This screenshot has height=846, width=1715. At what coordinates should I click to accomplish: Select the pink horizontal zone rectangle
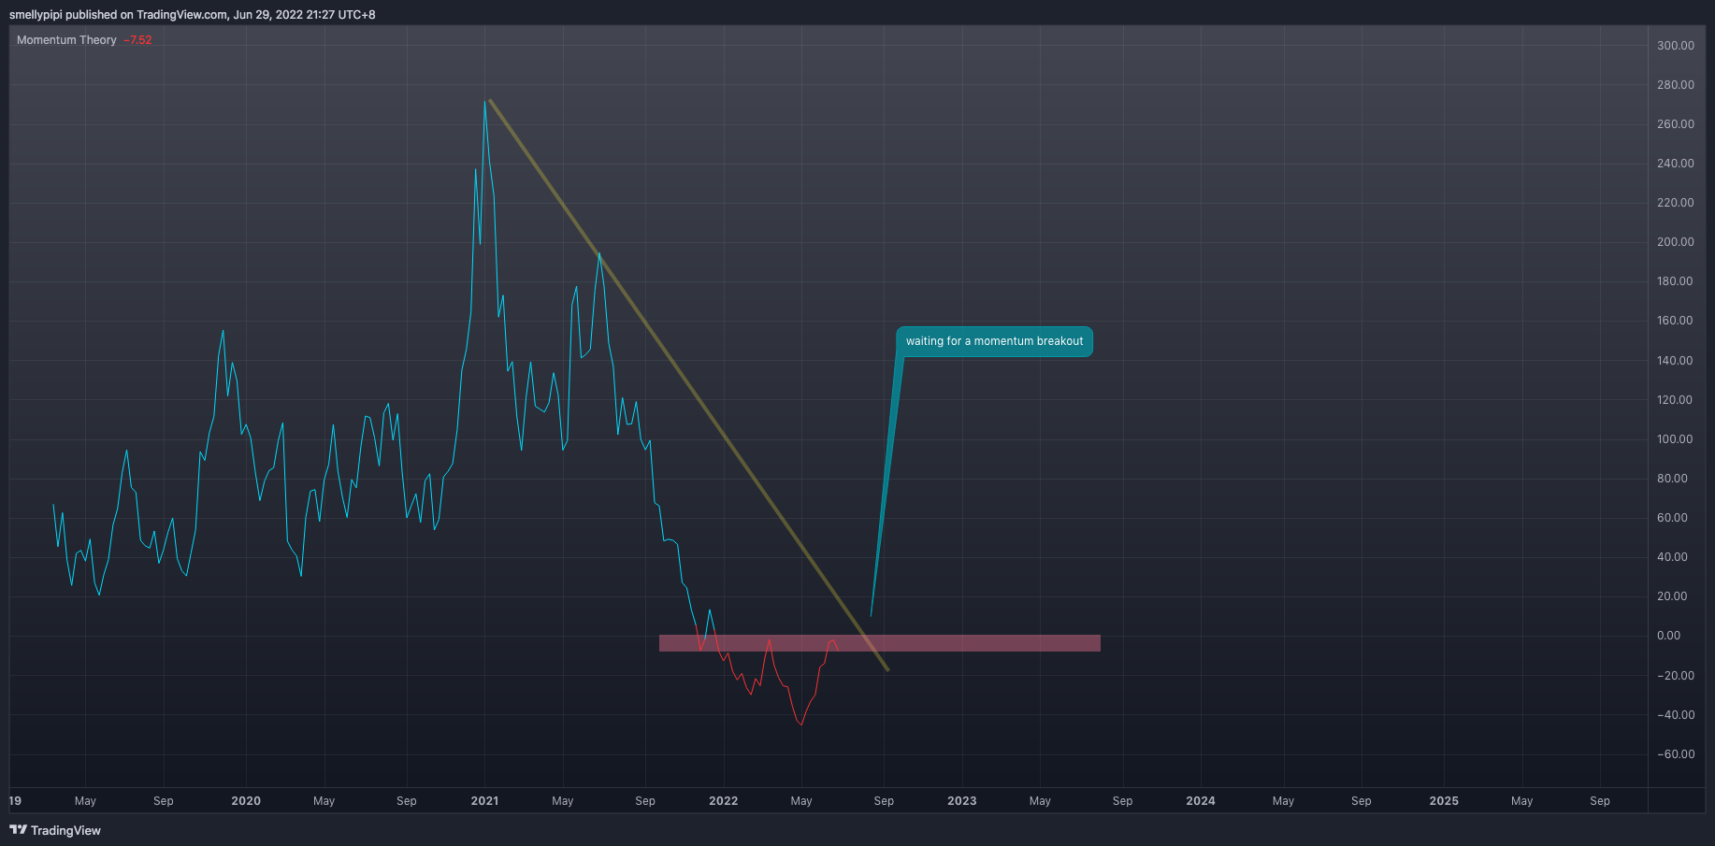(x=879, y=643)
